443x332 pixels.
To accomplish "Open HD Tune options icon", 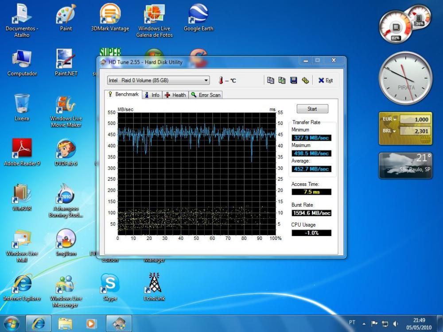I will coord(305,80).
